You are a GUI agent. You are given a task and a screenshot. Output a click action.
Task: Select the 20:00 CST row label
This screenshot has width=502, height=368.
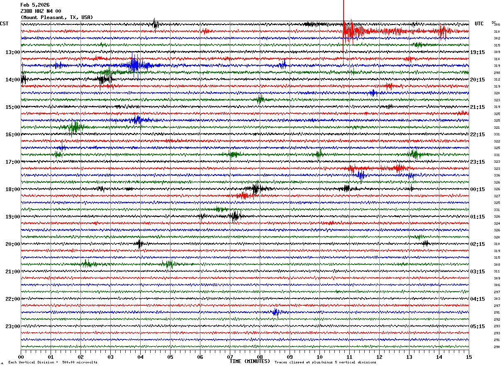[13, 244]
